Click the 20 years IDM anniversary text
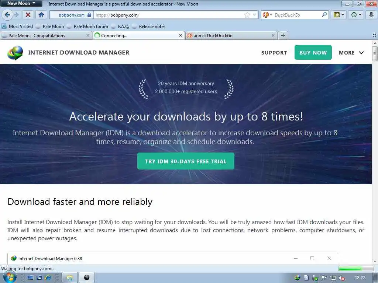 click(x=186, y=84)
